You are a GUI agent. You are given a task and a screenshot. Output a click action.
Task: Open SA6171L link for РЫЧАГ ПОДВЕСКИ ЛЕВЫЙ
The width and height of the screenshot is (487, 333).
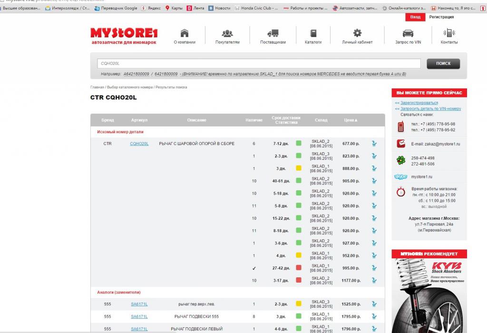tap(139, 329)
